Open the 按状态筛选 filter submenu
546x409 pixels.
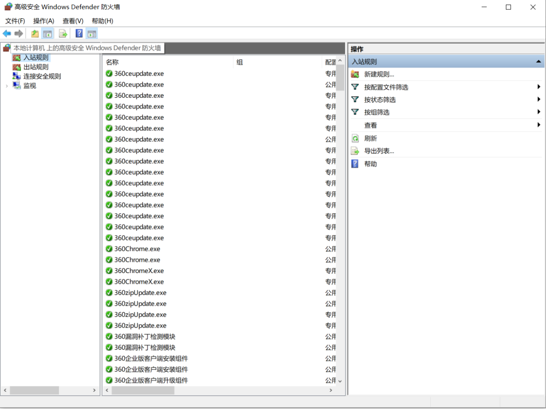[380, 100]
